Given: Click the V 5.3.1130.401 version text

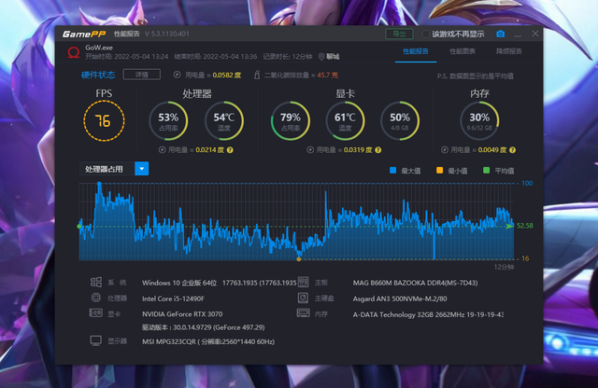Looking at the screenshot, I should click(167, 34).
